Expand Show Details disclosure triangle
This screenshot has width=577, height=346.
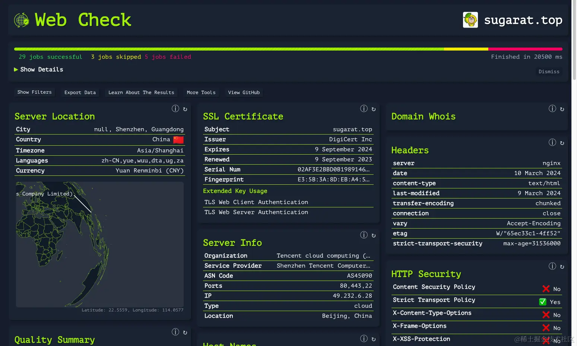(16, 69)
